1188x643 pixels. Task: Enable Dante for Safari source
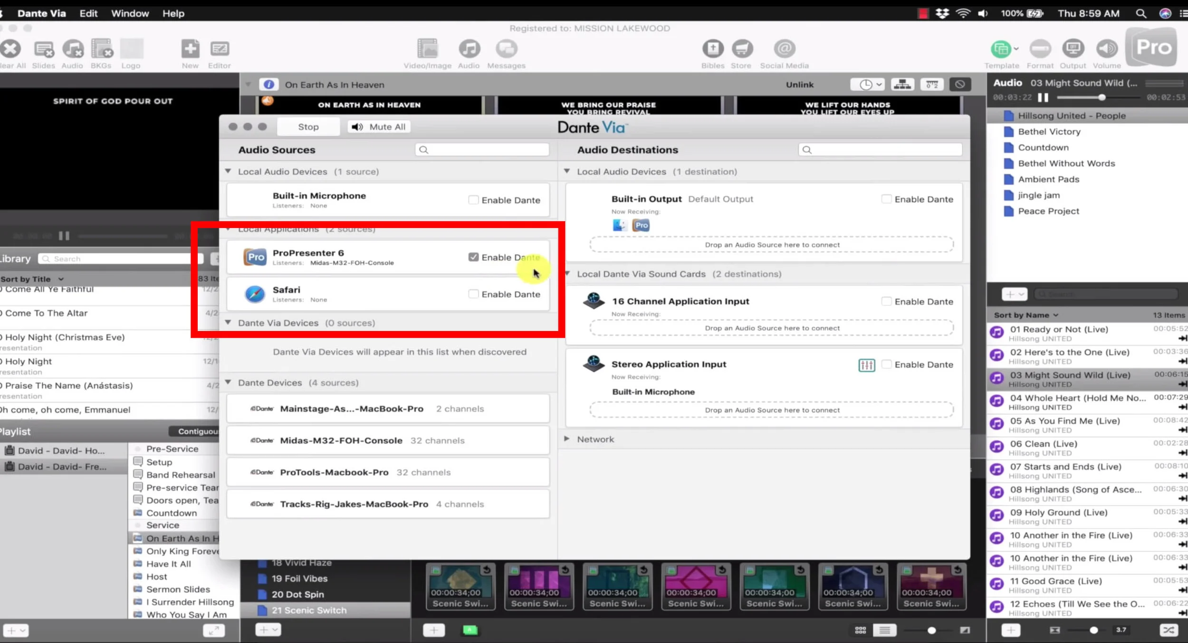tap(473, 294)
